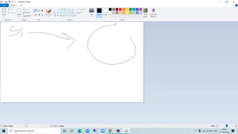Open the notification center icon
The width and height of the screenshot is (238, 134).
[x=233, y=131]
